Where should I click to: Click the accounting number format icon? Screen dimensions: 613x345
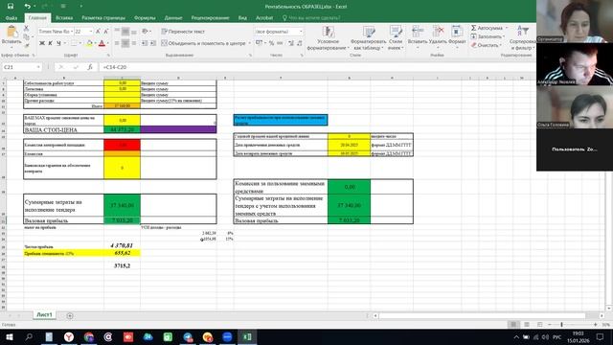[x=259, y=43]
